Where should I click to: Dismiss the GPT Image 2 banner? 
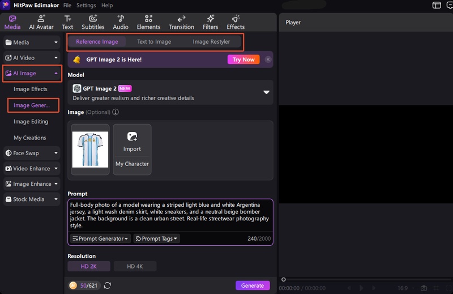(268, 59)
